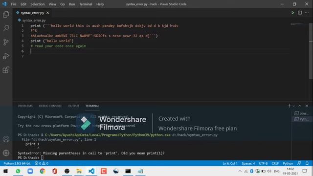The height and width of the screenshot is (176, 313).
Task: Click Ln 6, Col 1 go-to-line indicator
Action: [x=230, y=163]
